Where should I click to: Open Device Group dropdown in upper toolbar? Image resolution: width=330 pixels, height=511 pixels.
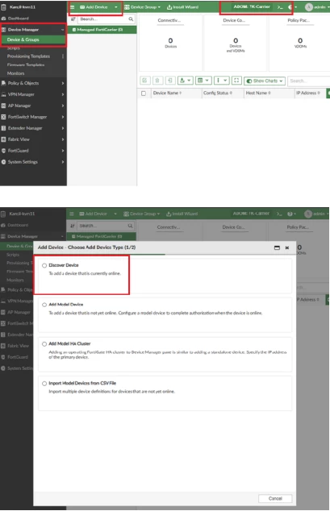click(x=143, y=6)
